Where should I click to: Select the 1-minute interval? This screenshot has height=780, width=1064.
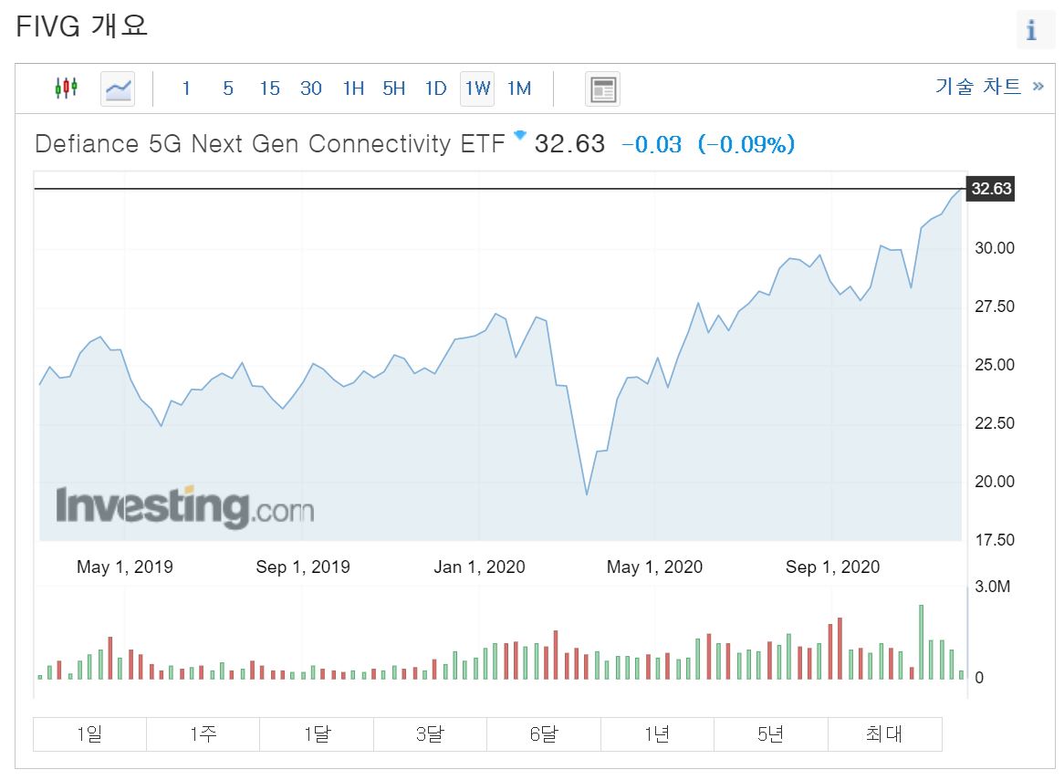pyautogui.click(x=186, y=88)
